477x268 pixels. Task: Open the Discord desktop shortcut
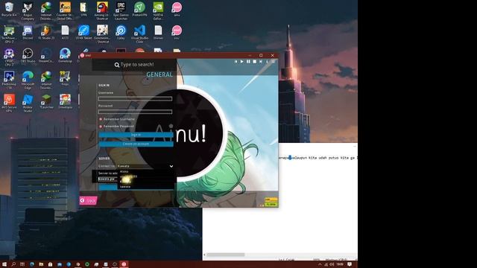point(28,33)
